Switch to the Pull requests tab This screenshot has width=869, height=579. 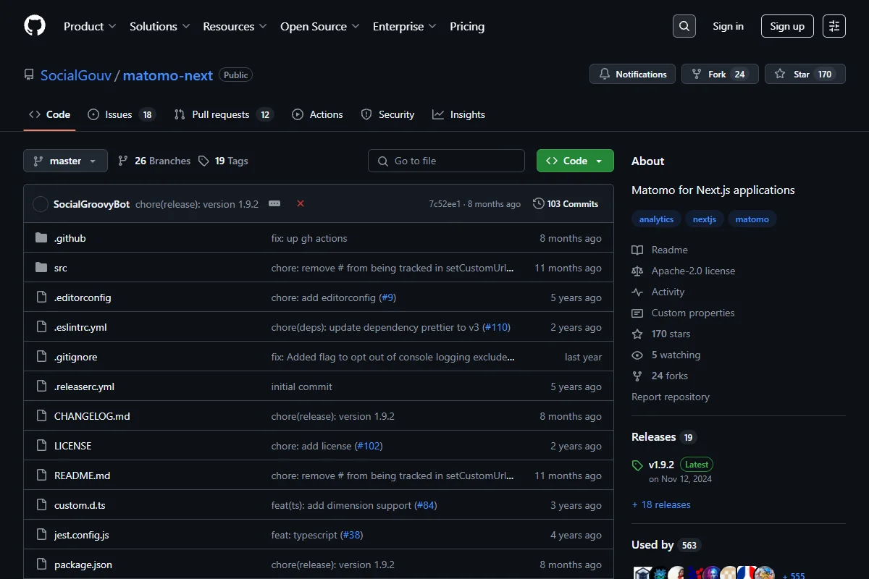224,114
